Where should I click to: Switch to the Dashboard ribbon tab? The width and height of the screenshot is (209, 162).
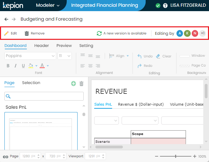[16, 46]
